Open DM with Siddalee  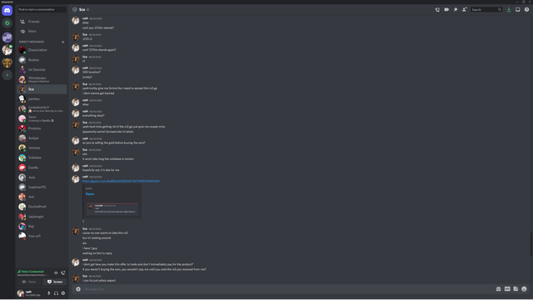coord(42,157)
